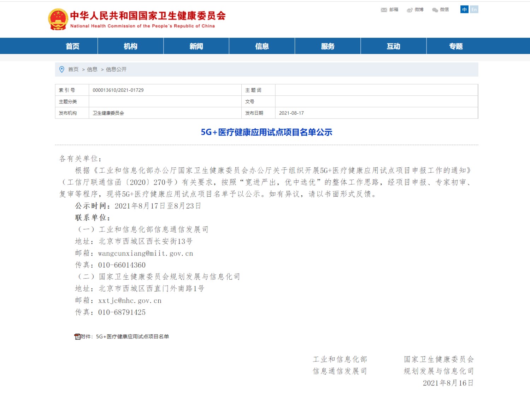This screenshot has height=394, width=530.
Task: Switch language to 中 Chinese
Action: 464,10
